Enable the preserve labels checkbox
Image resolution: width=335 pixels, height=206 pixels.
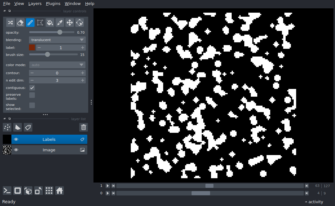click(x=32, y=95)
